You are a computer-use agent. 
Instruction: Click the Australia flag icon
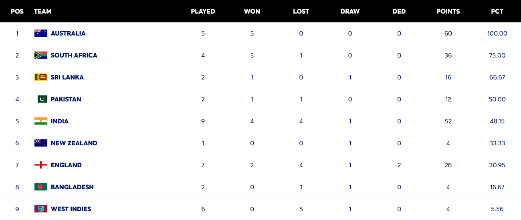tap(41, 33)
